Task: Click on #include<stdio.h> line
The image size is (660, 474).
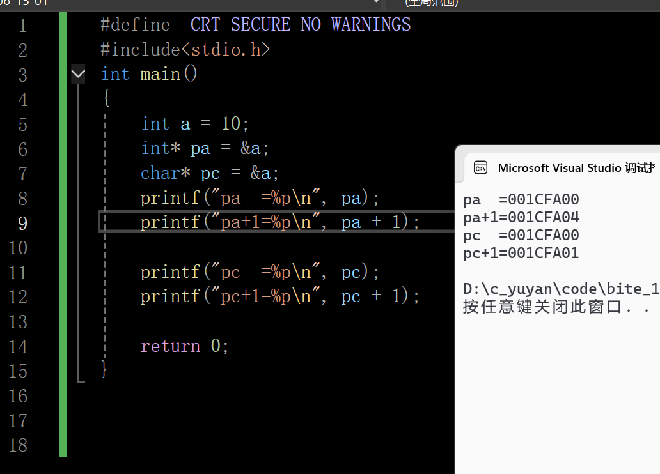Action: [185, 50]
